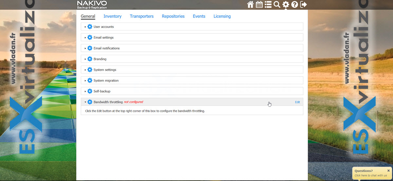Click the gear icon beside System migration

(90, 80)
